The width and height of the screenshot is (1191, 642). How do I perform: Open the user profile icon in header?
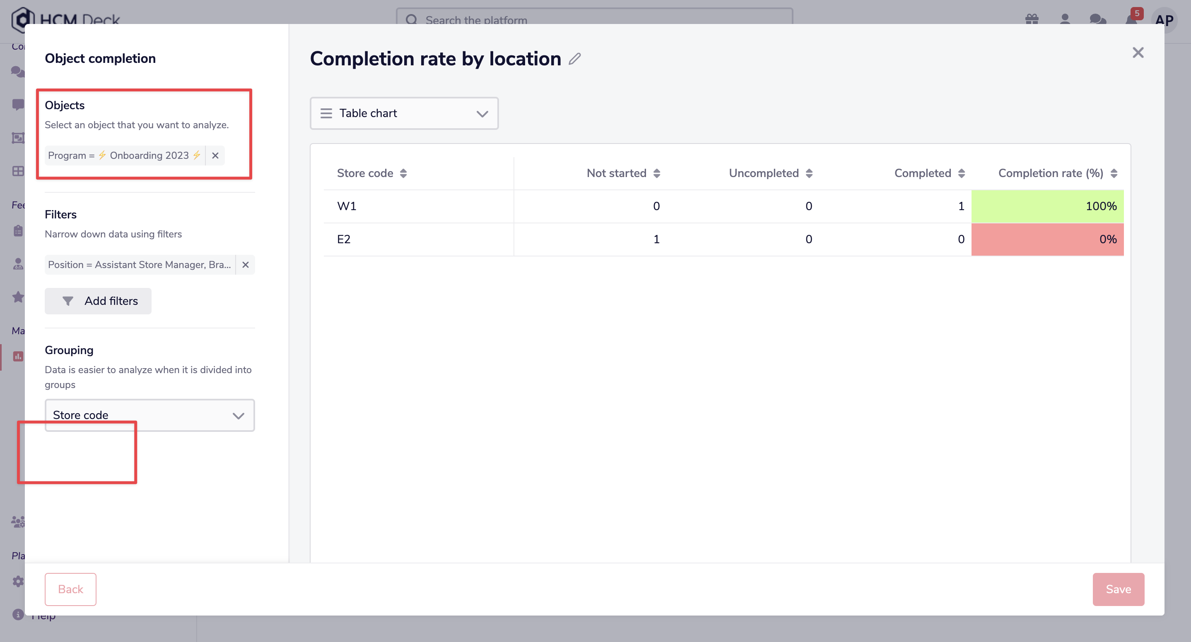1065,19
